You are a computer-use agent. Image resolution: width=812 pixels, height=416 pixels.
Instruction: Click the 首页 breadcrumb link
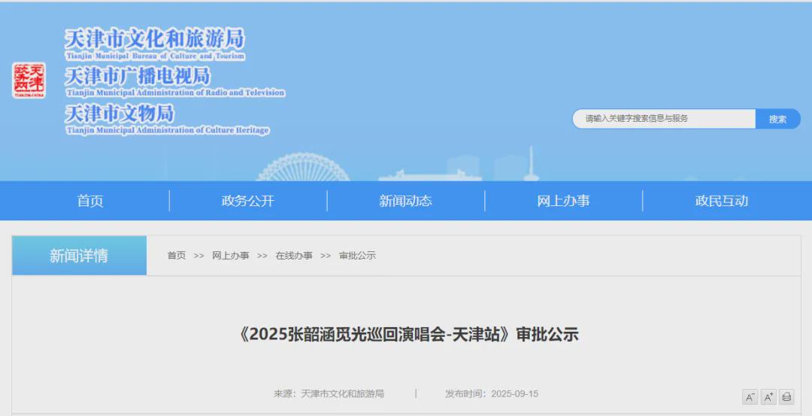(x=177, y=256)
